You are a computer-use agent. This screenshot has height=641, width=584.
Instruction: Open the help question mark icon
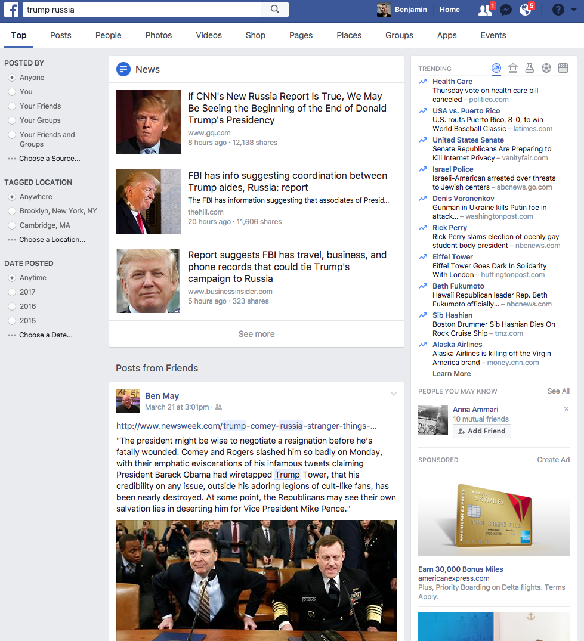tap(558, 10)
